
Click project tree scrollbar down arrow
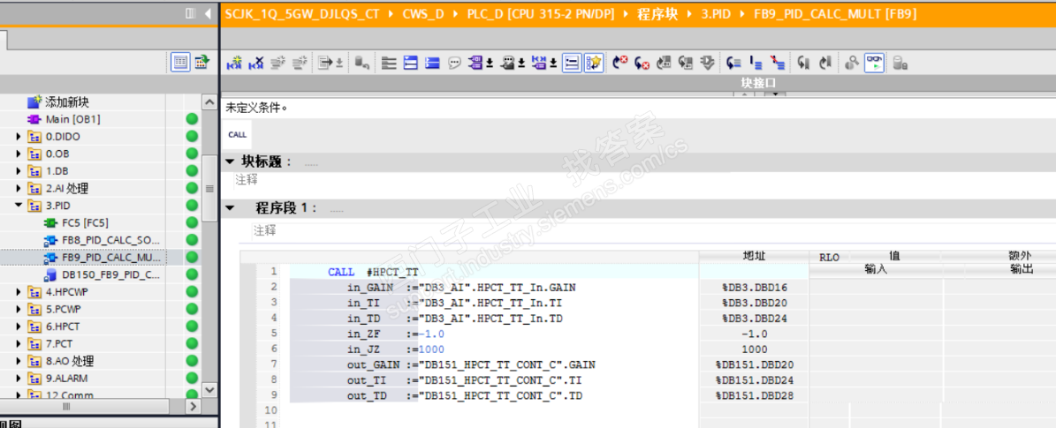[x=209, y=389]
